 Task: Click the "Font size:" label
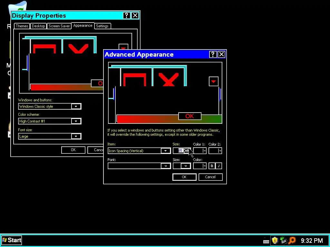(25, 130)
